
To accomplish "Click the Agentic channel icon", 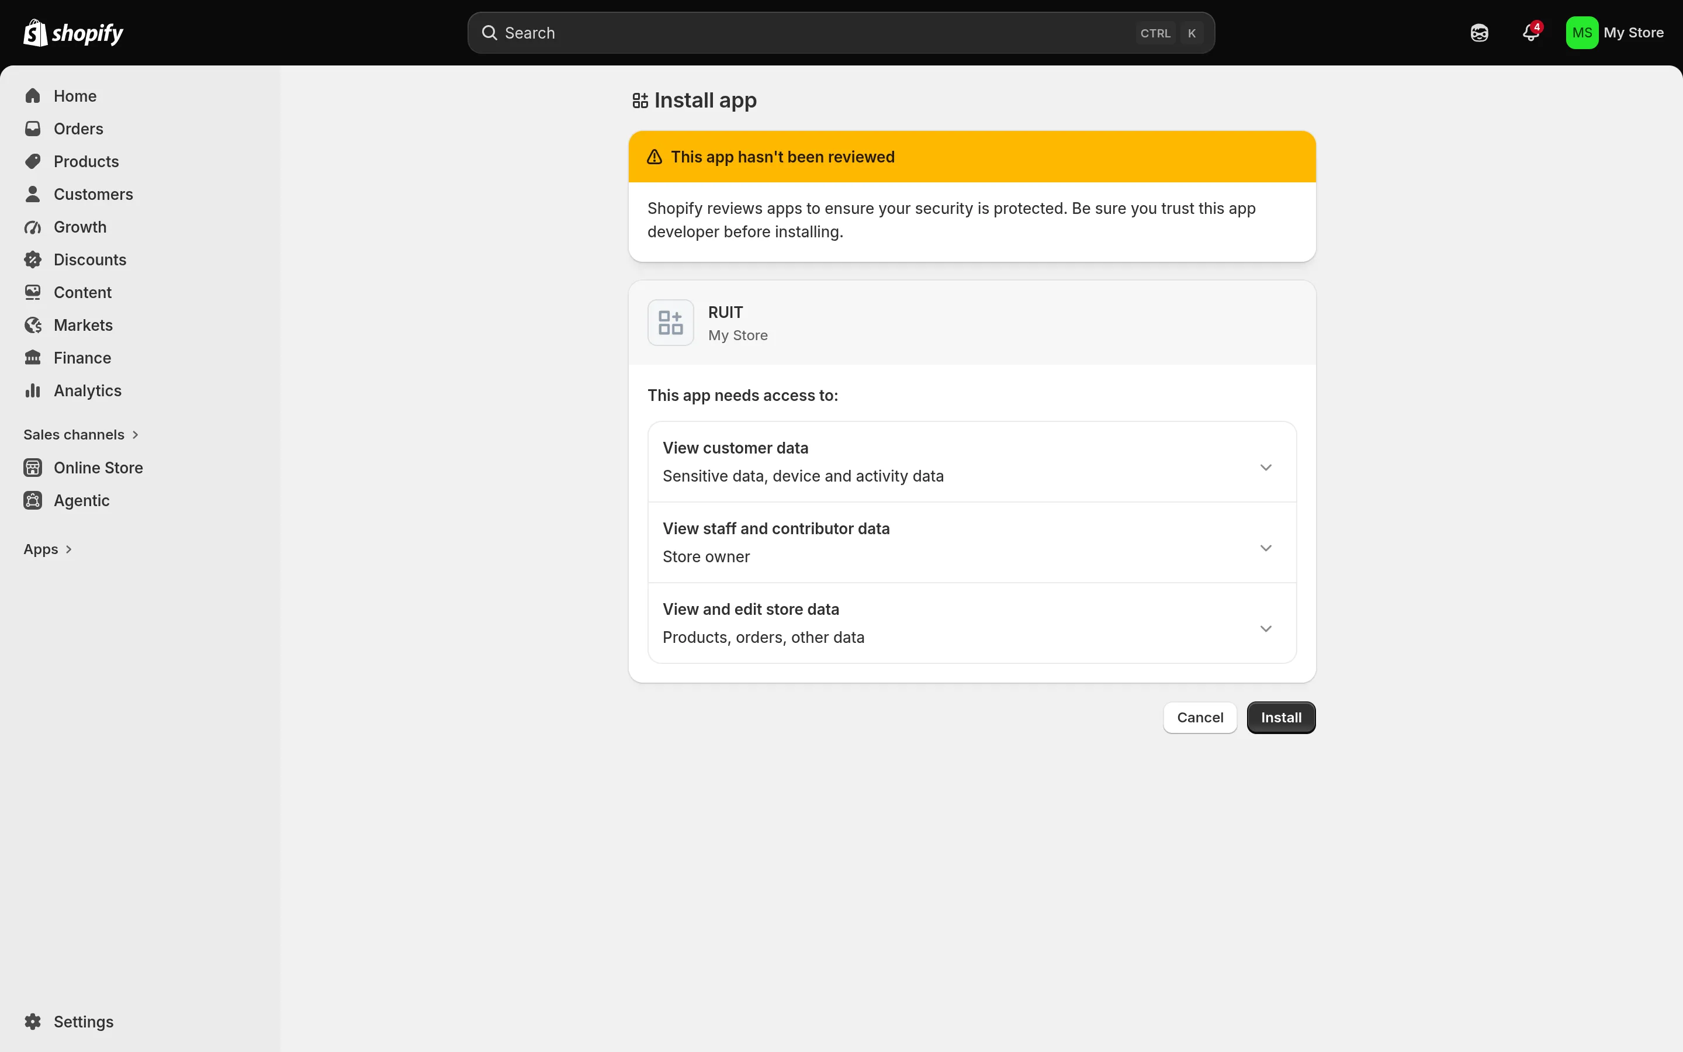I will pos(33,500).
